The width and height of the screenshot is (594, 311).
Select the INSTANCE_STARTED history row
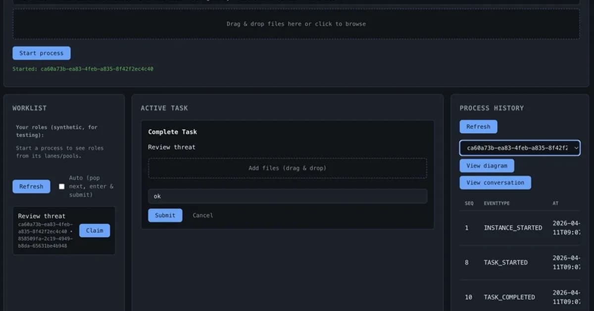(x=513, y=228)
